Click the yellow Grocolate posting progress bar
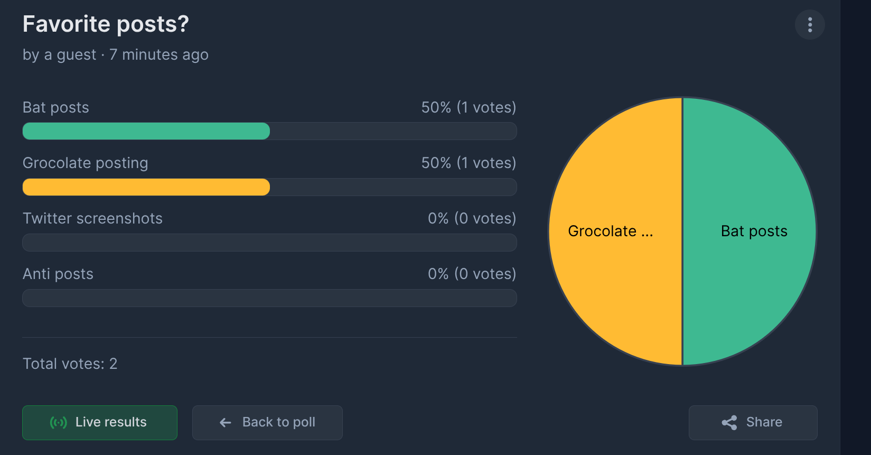871x455 pixels. coord(146,187)
